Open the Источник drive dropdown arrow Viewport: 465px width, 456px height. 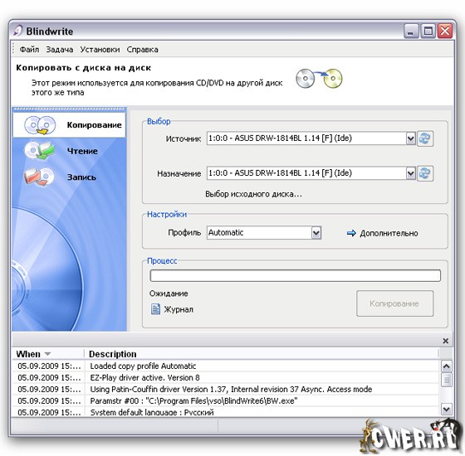(x=411, y=138)
